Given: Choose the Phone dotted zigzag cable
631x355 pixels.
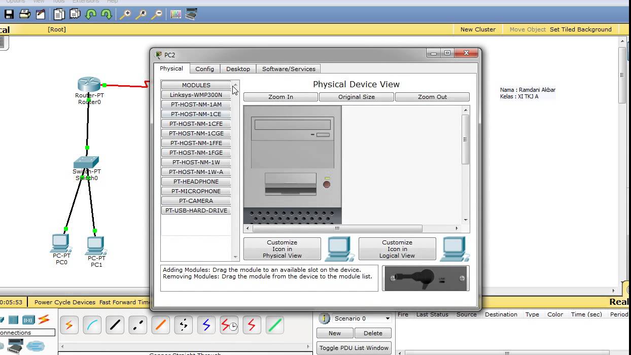Looking at the screenshot, I should (x=183, y=325).
